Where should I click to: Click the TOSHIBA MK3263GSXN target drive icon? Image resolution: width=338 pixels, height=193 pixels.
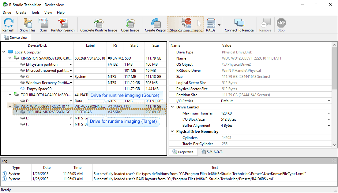tap(23, 112)
